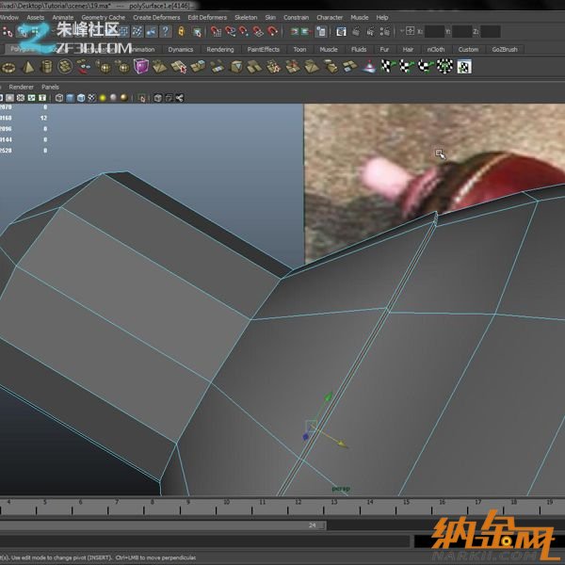Toggle snap to points magnet

(x=244, y=32)
